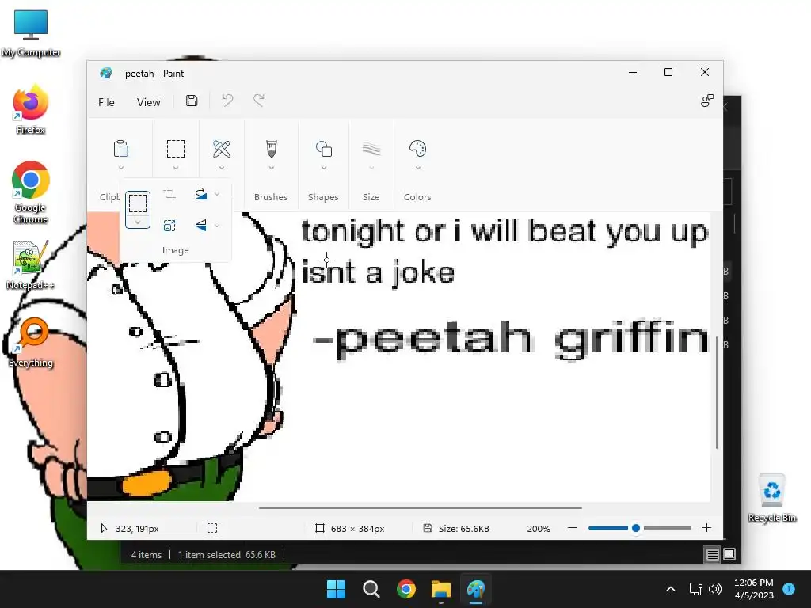The height and width of the screenshot is (608, 811).
Task: Expand the Tools group dropdown chevron
Action: (222, 168)
